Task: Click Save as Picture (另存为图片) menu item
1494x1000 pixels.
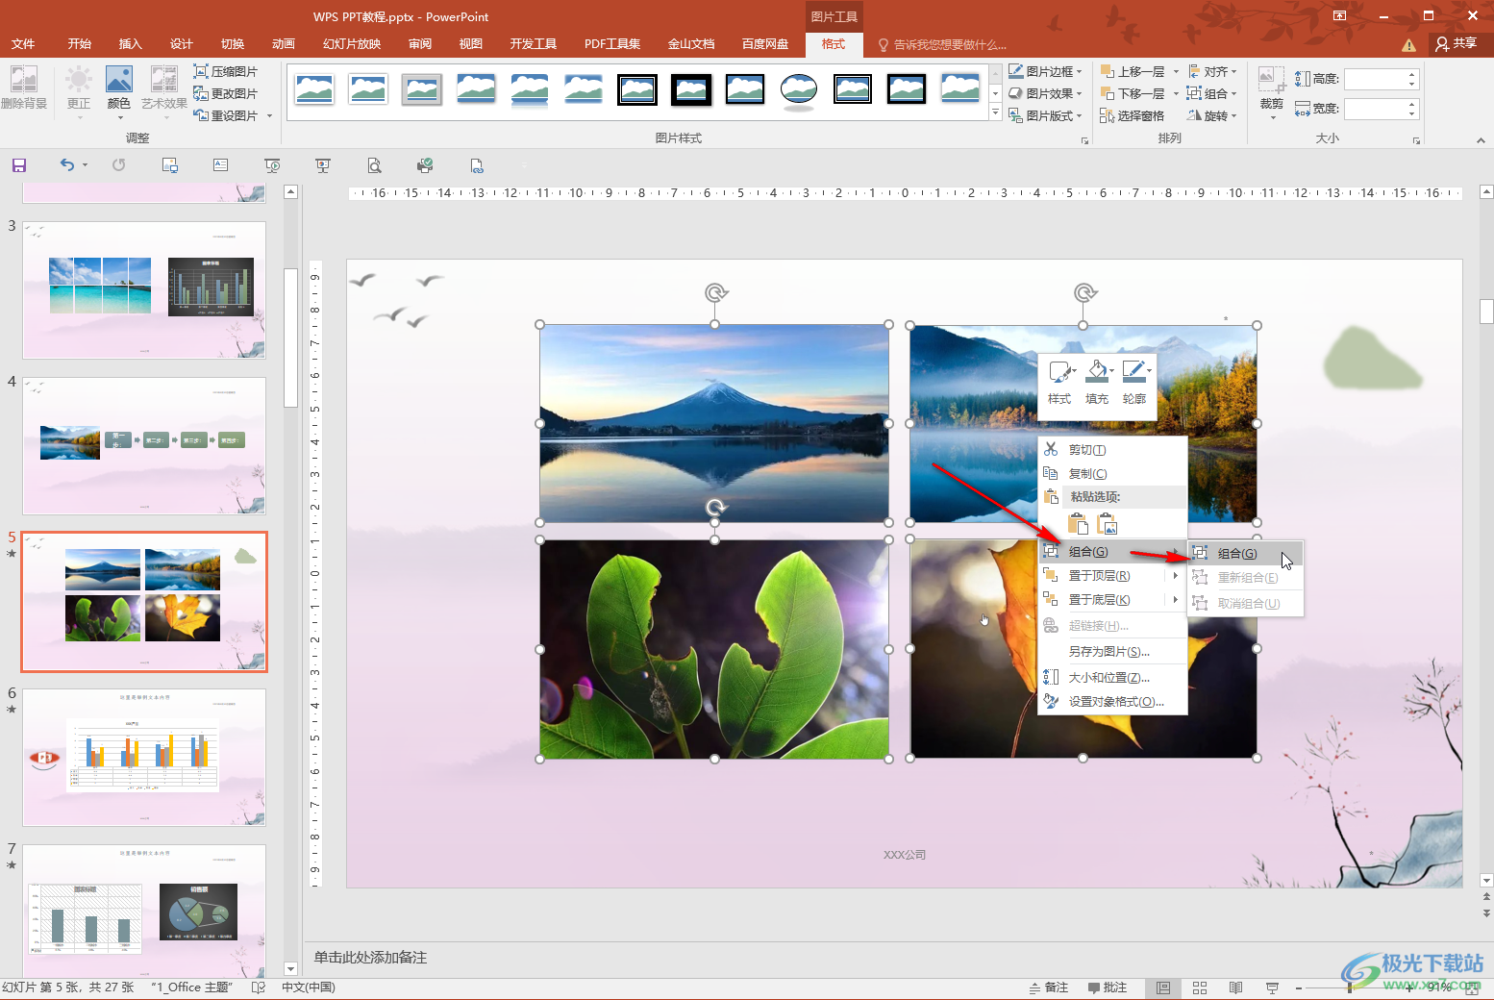Action: tap(1113, 652)
